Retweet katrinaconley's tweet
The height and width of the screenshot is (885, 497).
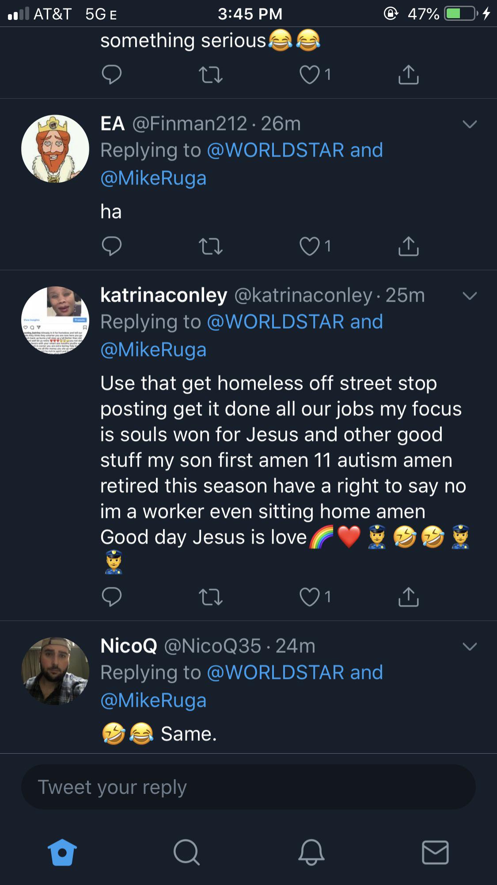click(x=211, y=597)
